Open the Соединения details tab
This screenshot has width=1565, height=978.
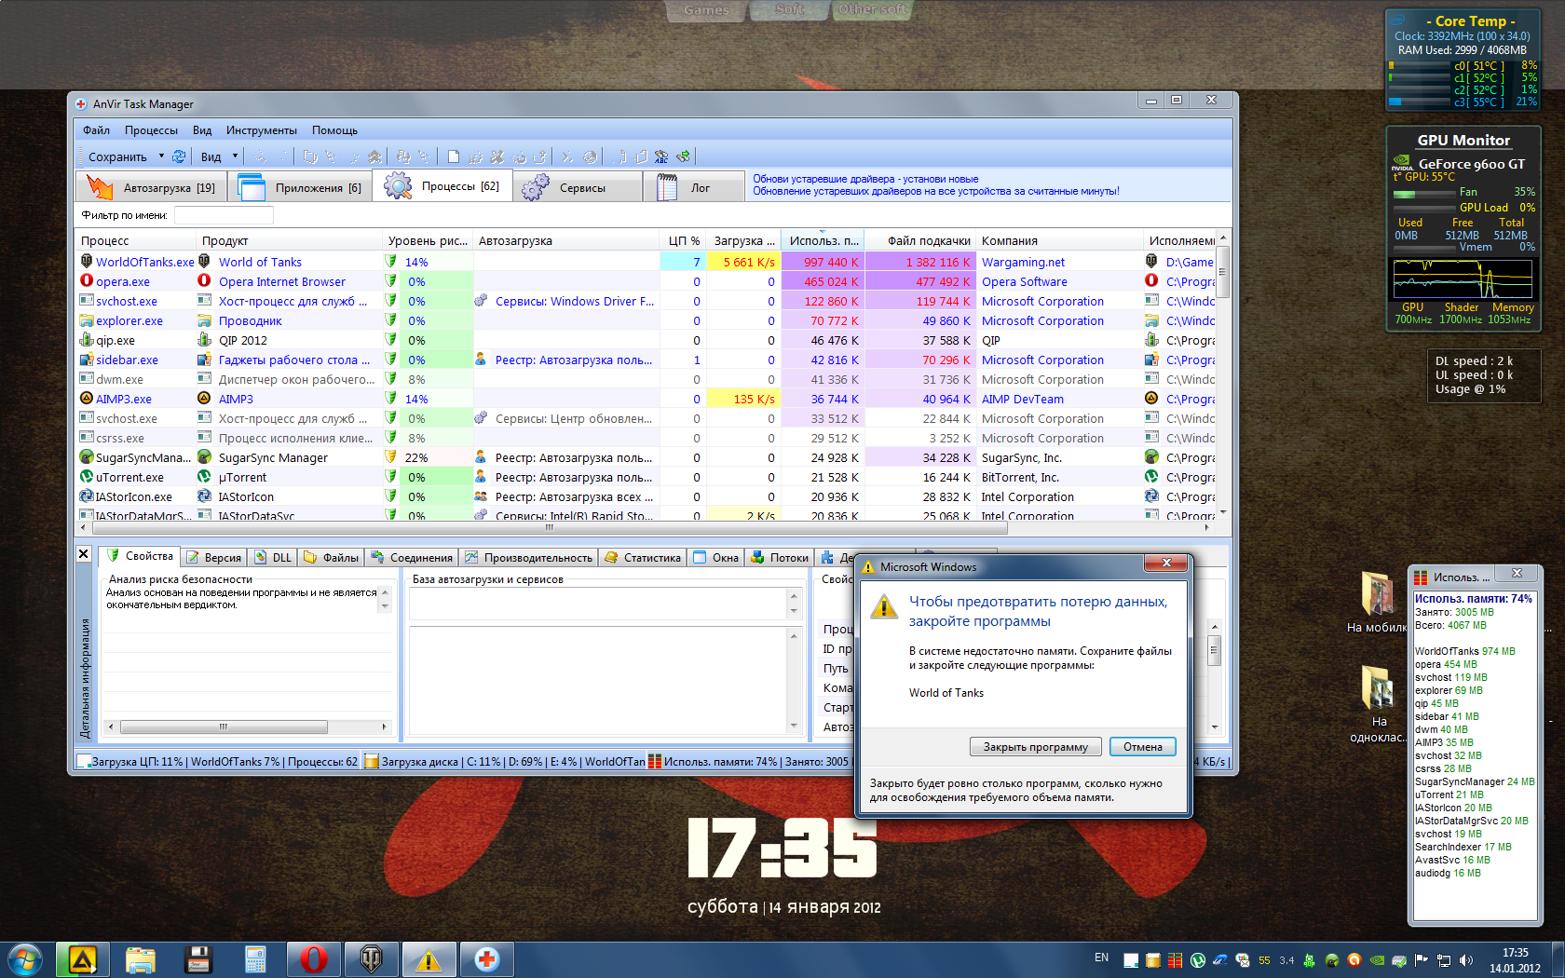[x=412, y=557]
